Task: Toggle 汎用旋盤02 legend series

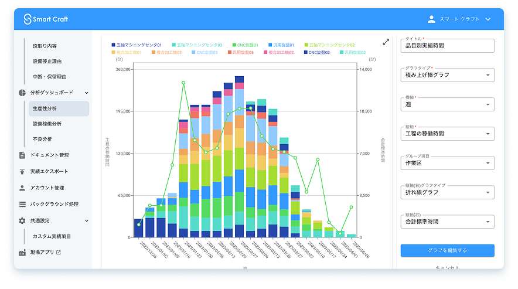Action: pos(353,52)
